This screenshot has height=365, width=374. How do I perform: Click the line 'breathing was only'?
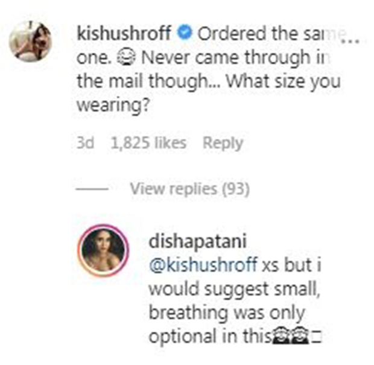(x=227, y=313)
